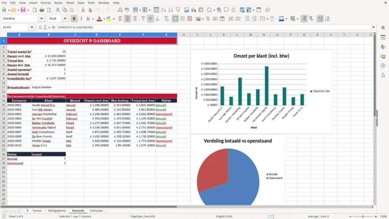Sort descending Z to A
The width and height of the screenshot is (389, 219).
tap(171, 10)
